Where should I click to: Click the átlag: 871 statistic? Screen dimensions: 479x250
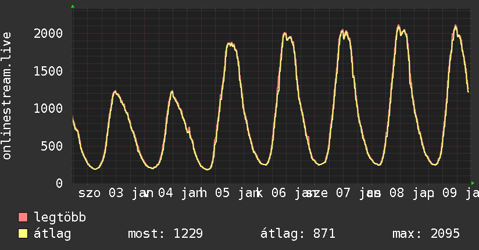298,234
